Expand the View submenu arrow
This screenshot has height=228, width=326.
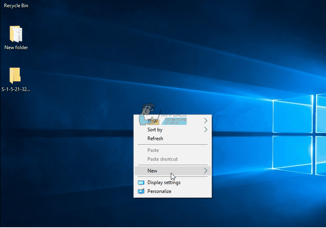pyautogui.click(x=206, y=121)
